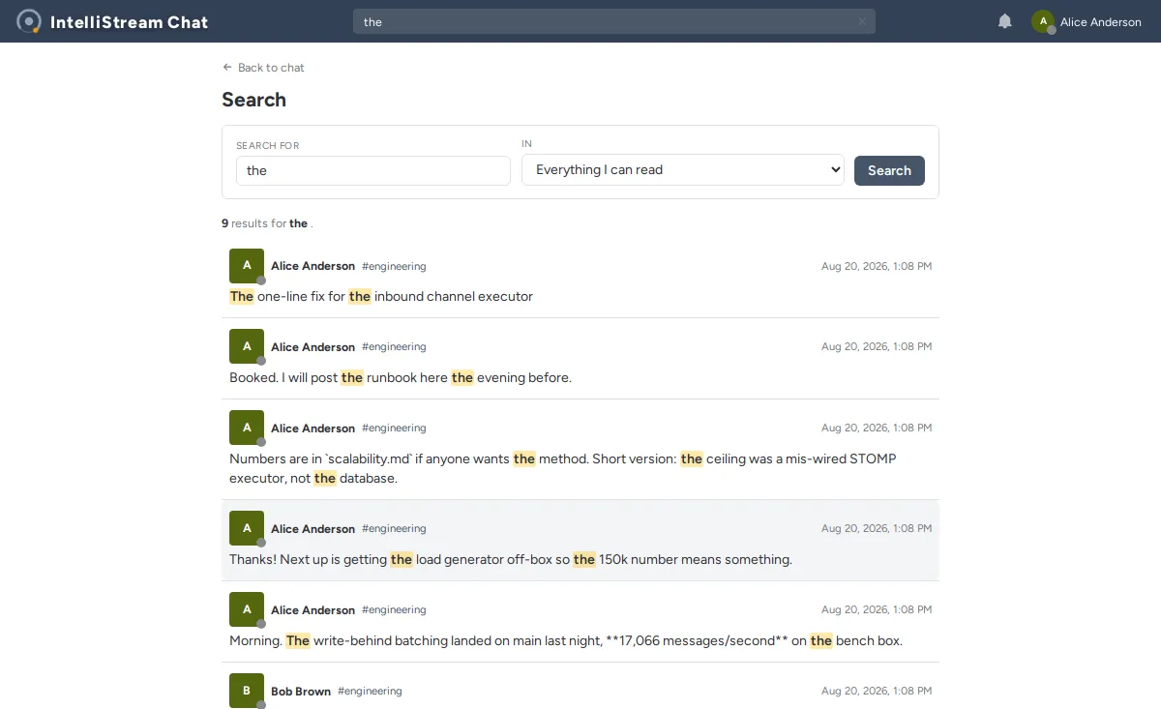This screenshot has width=1161, height=709.
Task: Open the notifications bell
Action: (1005, 21)
